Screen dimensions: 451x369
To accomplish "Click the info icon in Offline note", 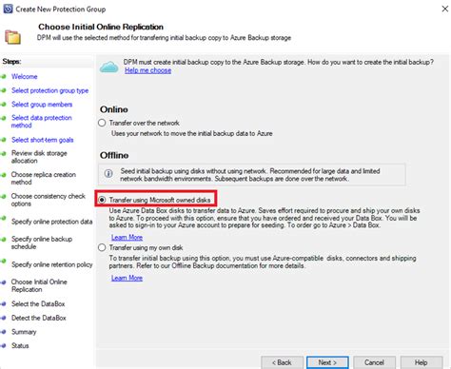I will (x=108, y=173).
